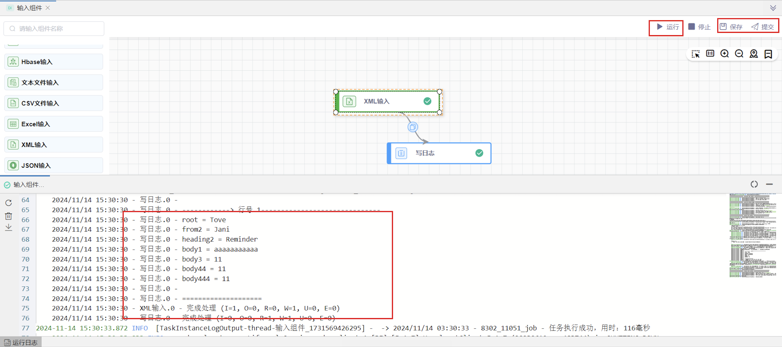
Task: Click the component name search field
Action: (x=54, y=28)
